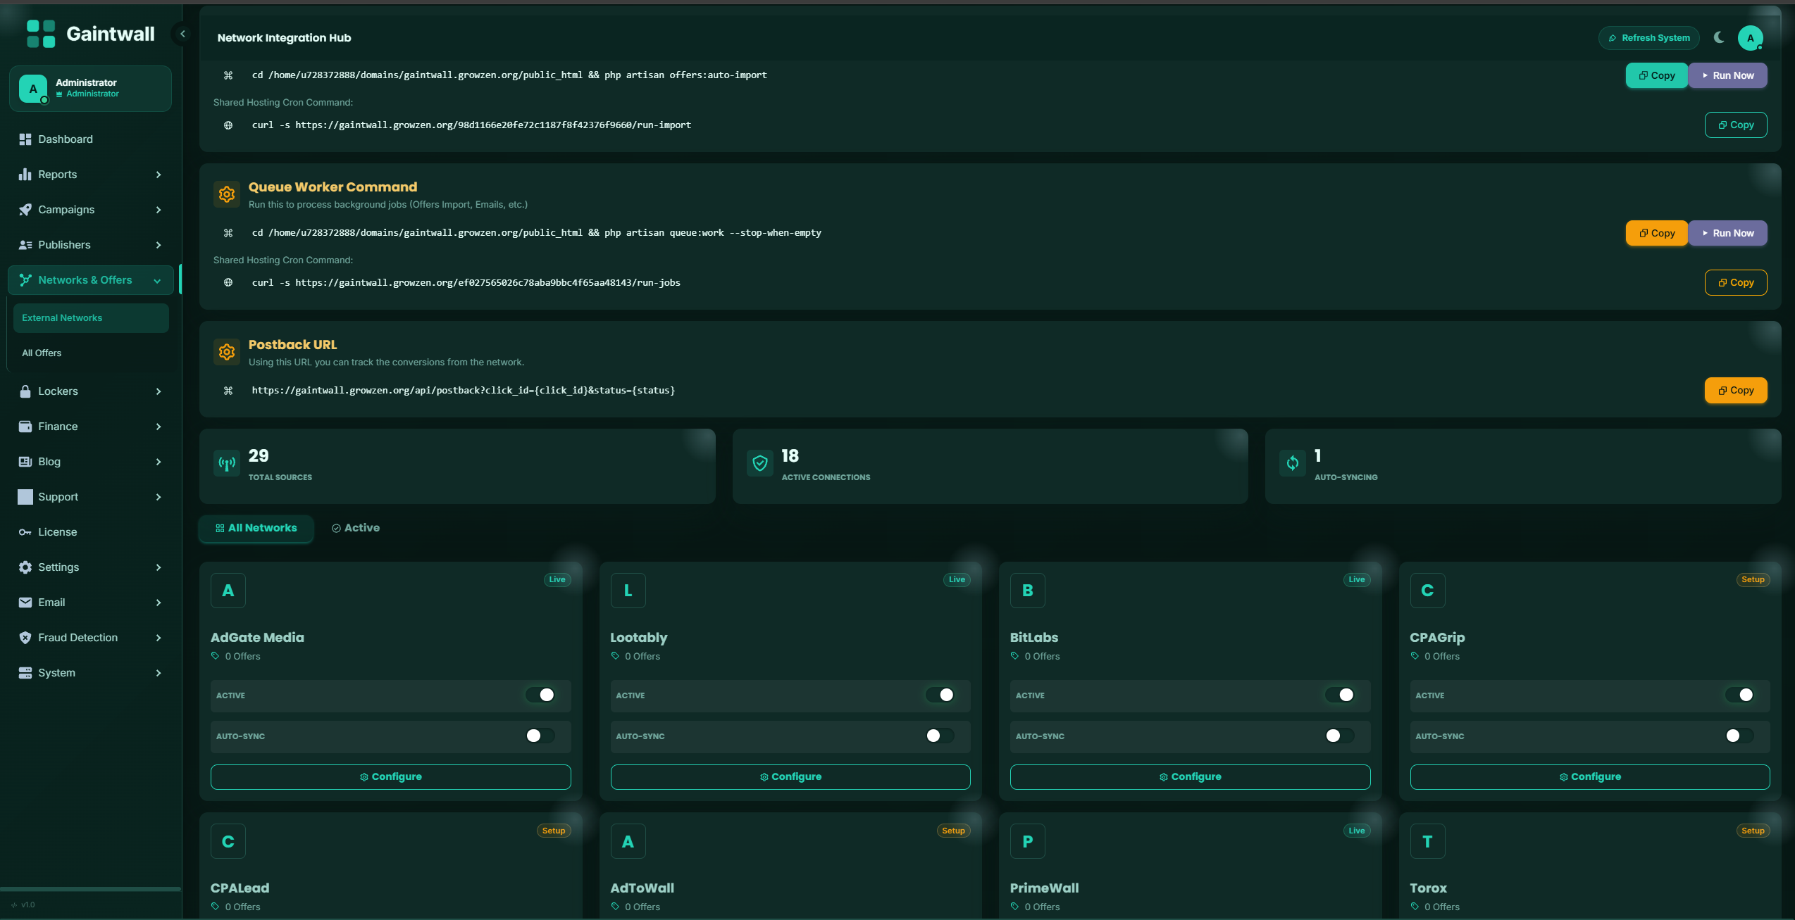1795x920 pixels.
Task: Copy the Postback URL
Action: pyautogui.click(x=1735, y=390)
